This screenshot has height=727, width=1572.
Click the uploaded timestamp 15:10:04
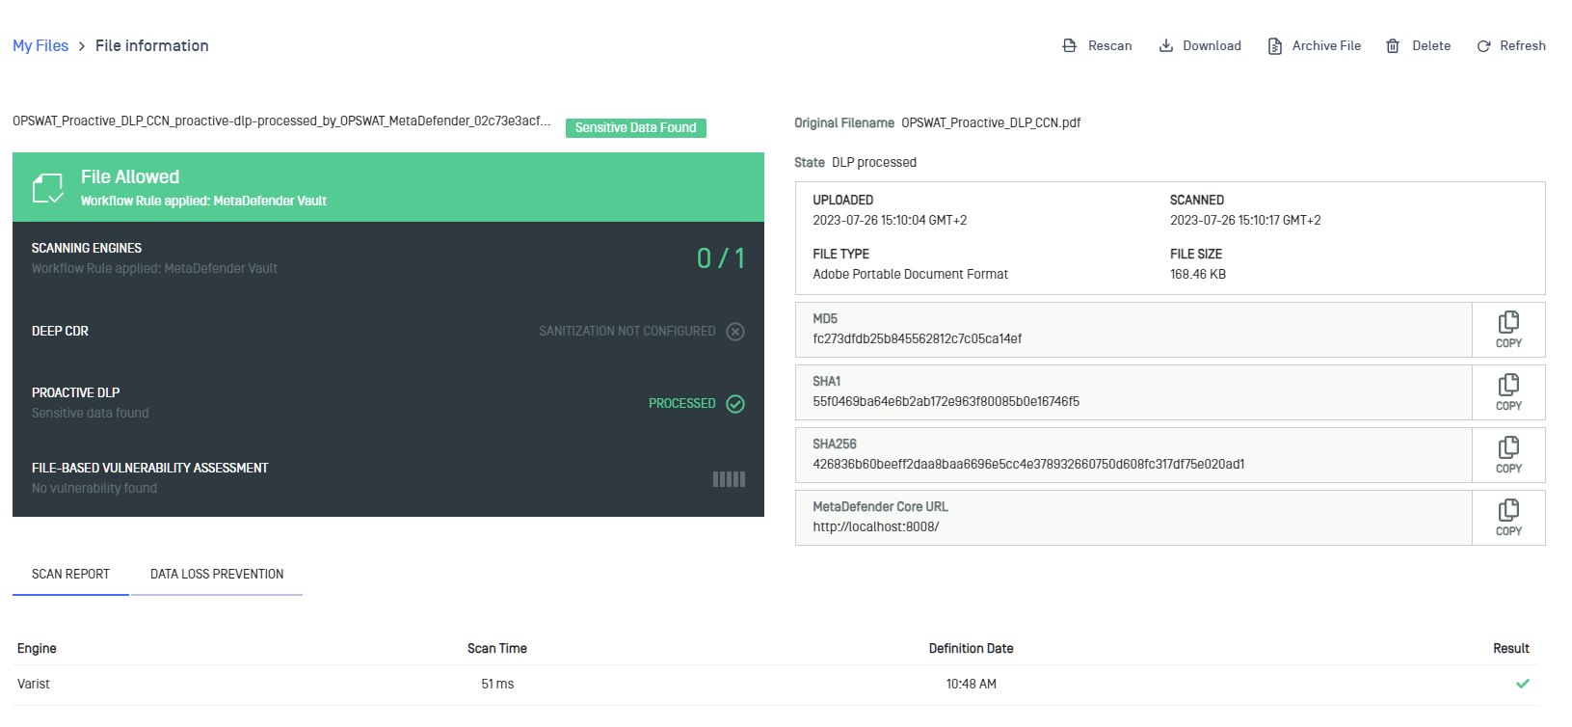[890, 220]
